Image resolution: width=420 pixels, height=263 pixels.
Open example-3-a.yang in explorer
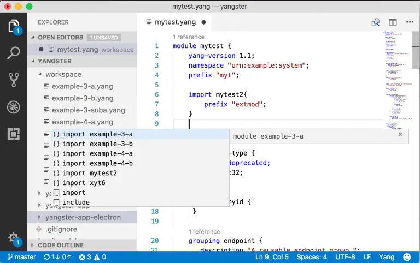[83, 86]
